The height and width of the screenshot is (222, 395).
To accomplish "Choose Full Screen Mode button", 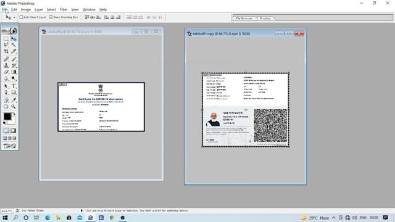I will (15, 138).
